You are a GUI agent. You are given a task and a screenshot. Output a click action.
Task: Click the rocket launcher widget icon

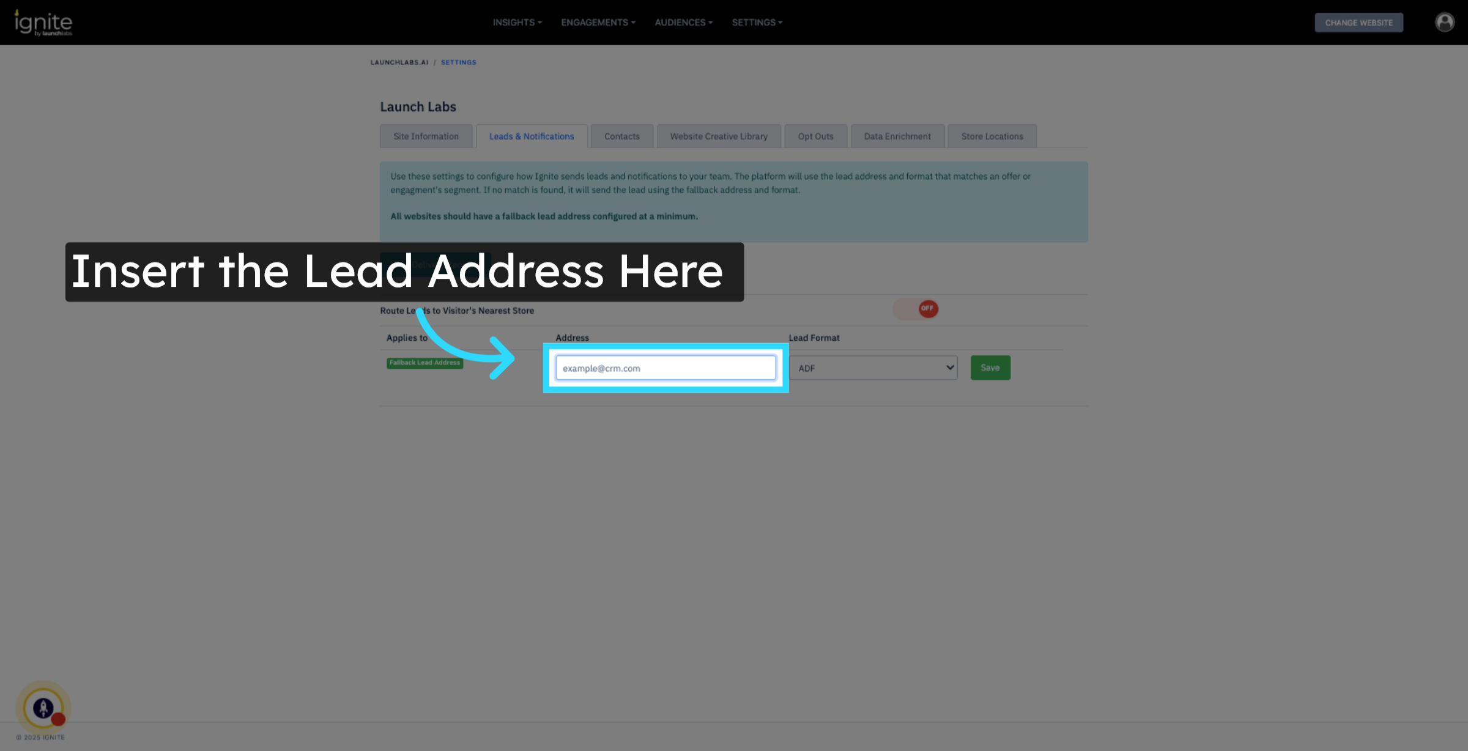tap(43, 708)
